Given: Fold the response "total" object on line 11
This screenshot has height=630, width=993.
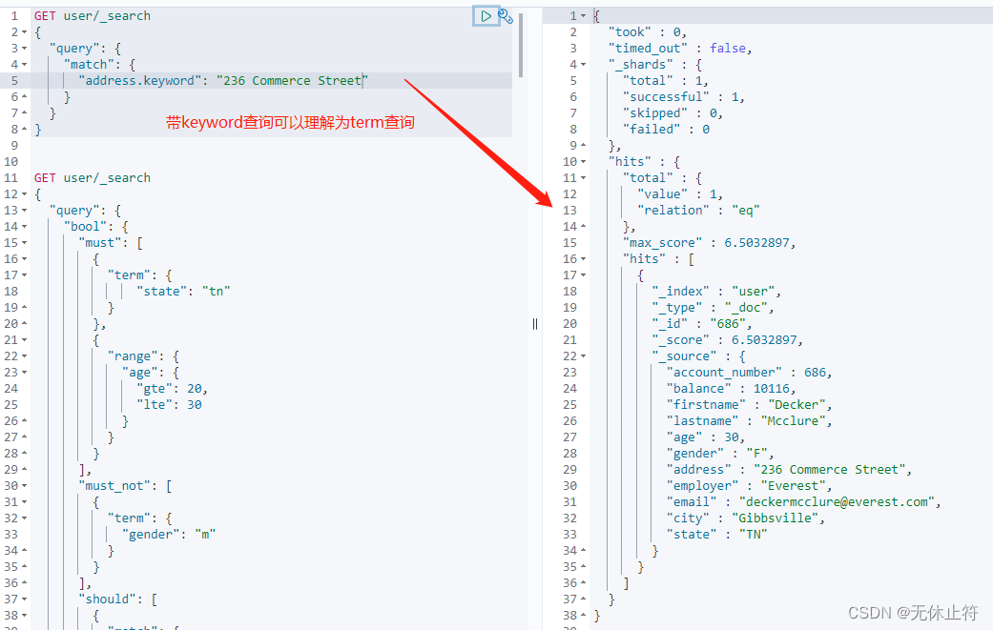Looking at the screenshot, I should coord(583,178).
